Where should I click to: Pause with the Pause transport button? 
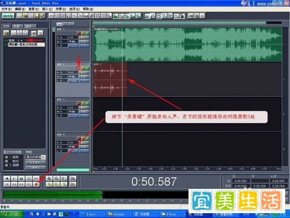21,179
